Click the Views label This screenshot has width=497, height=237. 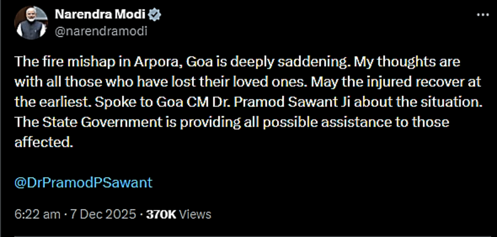point(195,214)
